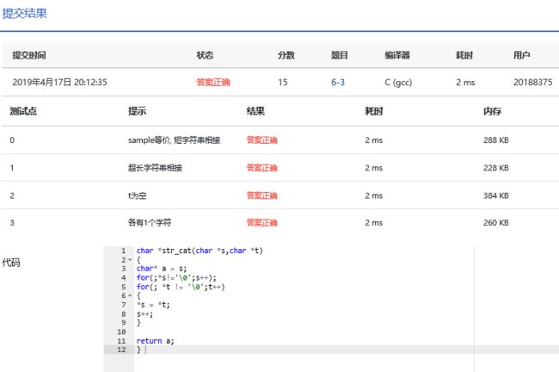
Task: Click hint 't为空' for test 2
Action: click(x=138, y=195)
